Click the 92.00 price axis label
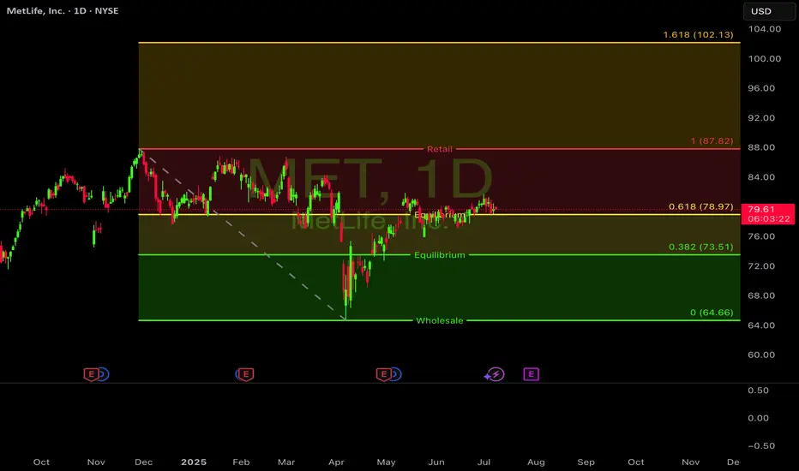Image resolution: width=799 pixels, height=471 pixels. point(761,117)
